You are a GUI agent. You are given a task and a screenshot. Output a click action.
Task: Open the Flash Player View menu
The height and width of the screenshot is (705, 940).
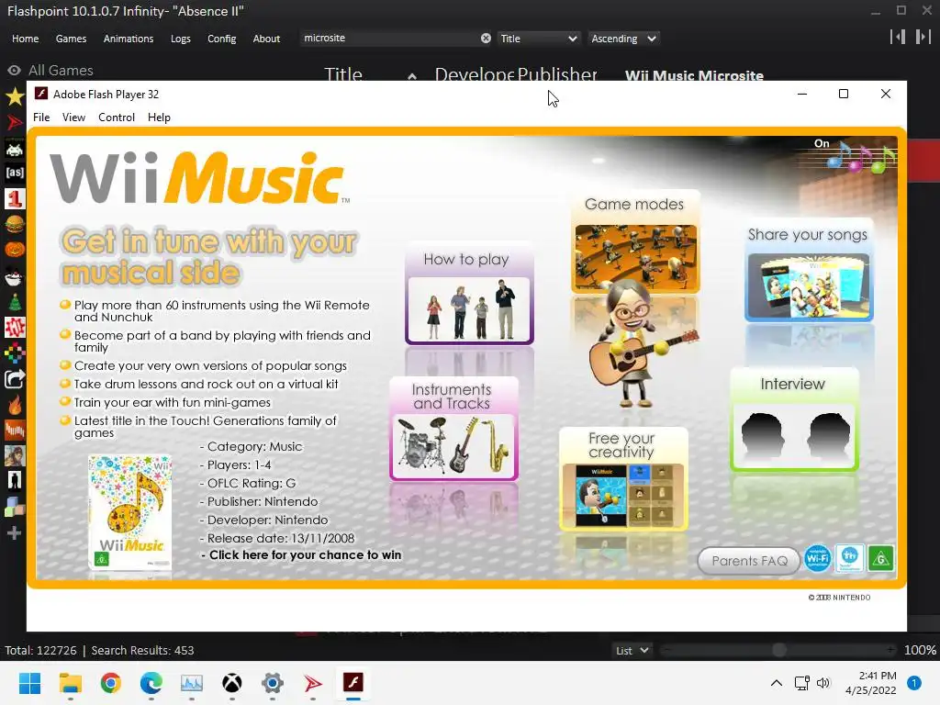73,117
